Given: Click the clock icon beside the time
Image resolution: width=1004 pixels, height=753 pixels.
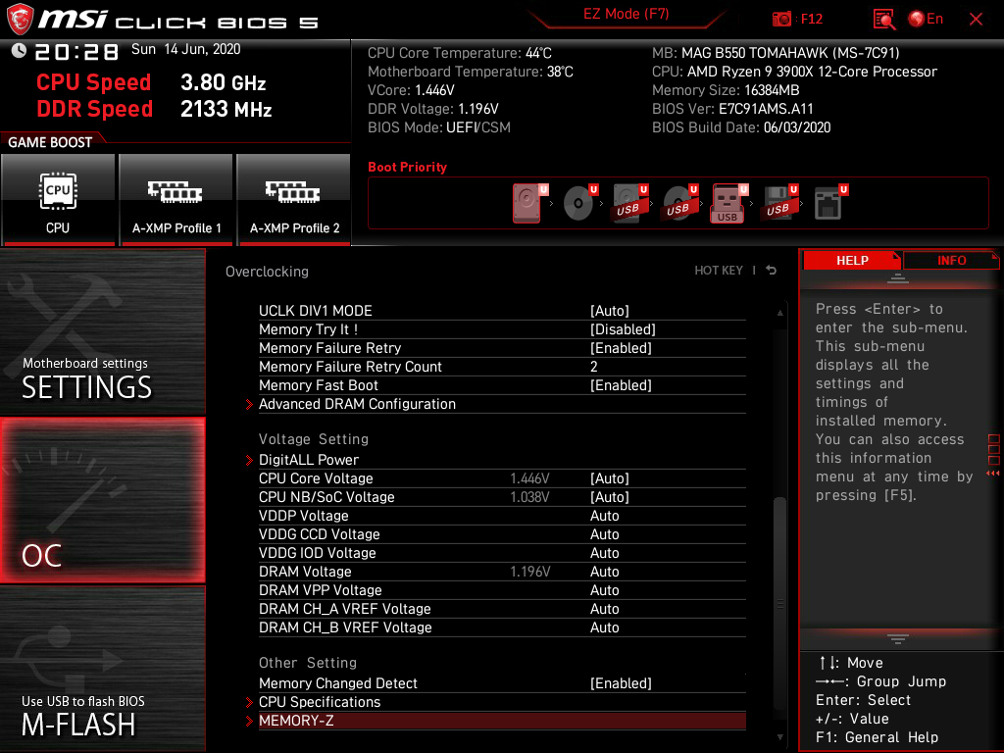Looking at the screenshot, I should pos(19,51).
